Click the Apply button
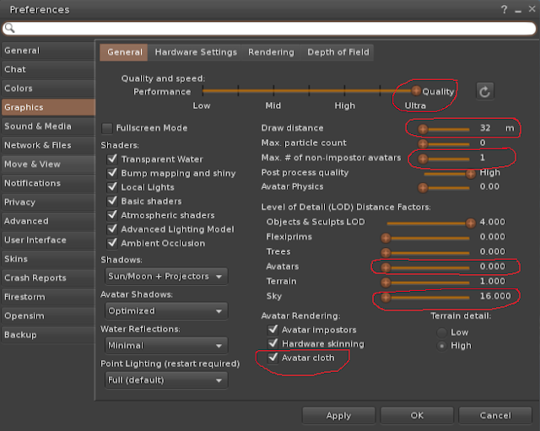540x431 pixels. point(339,416)
